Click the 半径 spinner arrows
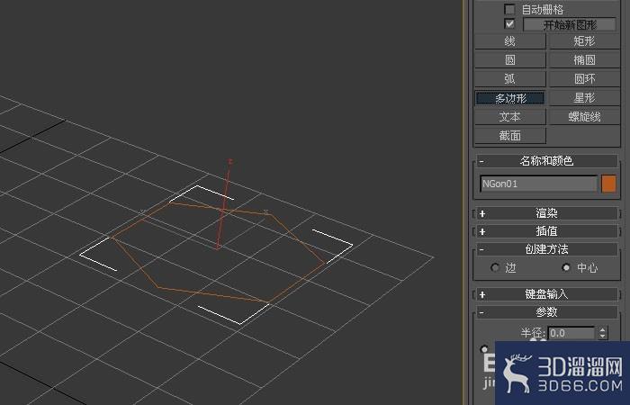The width and height of the screenshot is (630, 405). (602, 333)
